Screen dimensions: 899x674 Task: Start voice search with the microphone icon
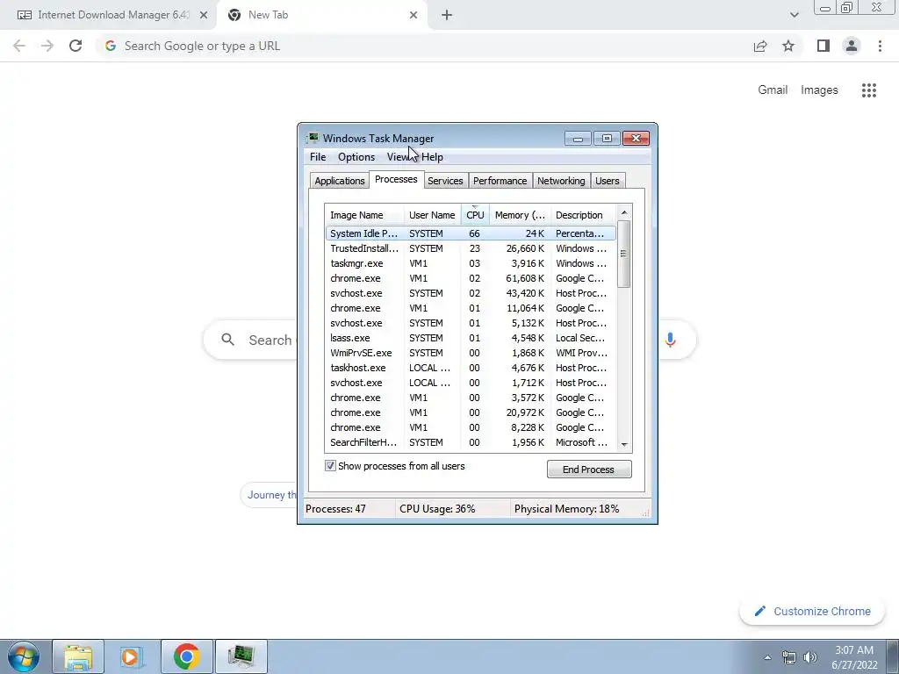[670, 340]
